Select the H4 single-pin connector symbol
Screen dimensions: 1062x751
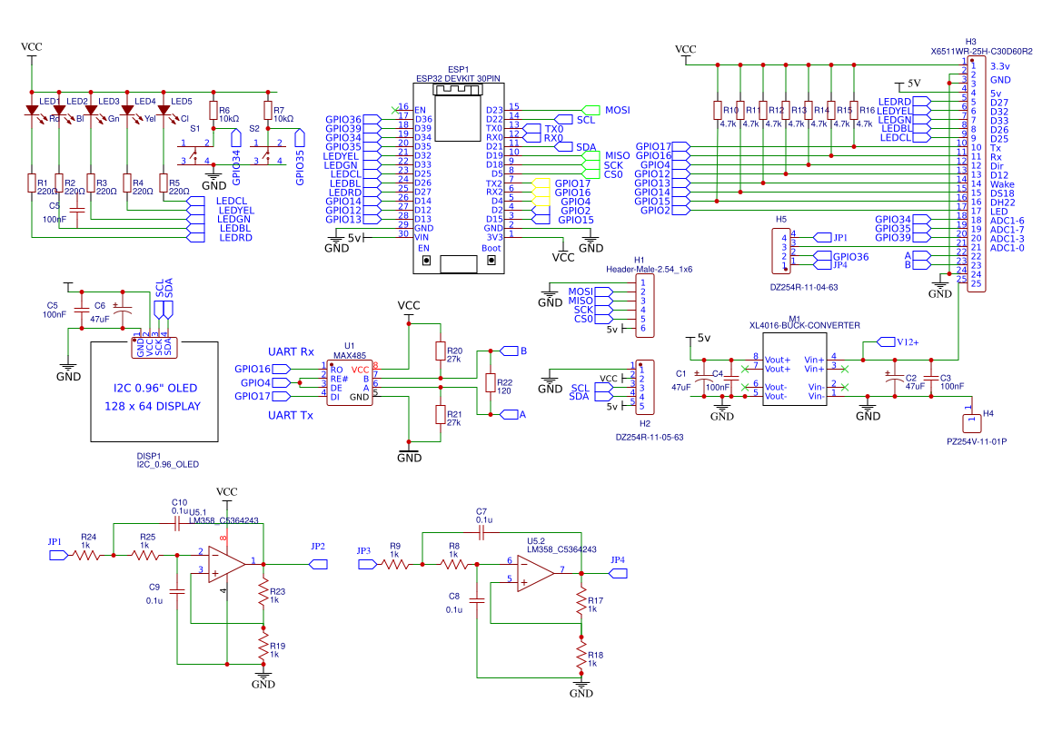[x=972, y=422]
